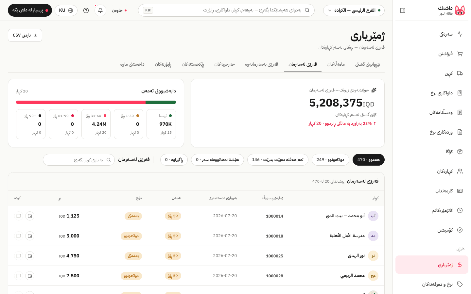Image resolution: width=471 pixels, height=294 pixels.
Task: Open the داخستنی ماوە tab
Action: (132, 64)
